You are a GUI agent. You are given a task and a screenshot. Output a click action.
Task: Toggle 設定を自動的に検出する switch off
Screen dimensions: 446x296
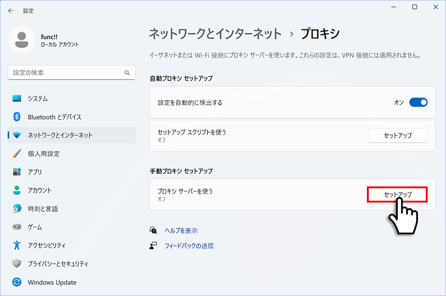(x=418, y=102)
